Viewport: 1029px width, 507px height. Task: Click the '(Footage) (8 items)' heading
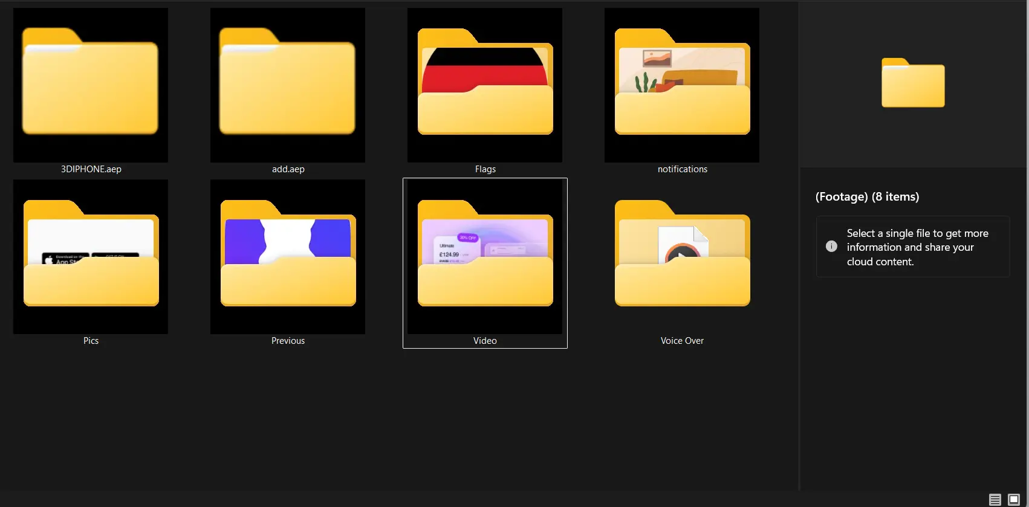(x=867, y=197)
